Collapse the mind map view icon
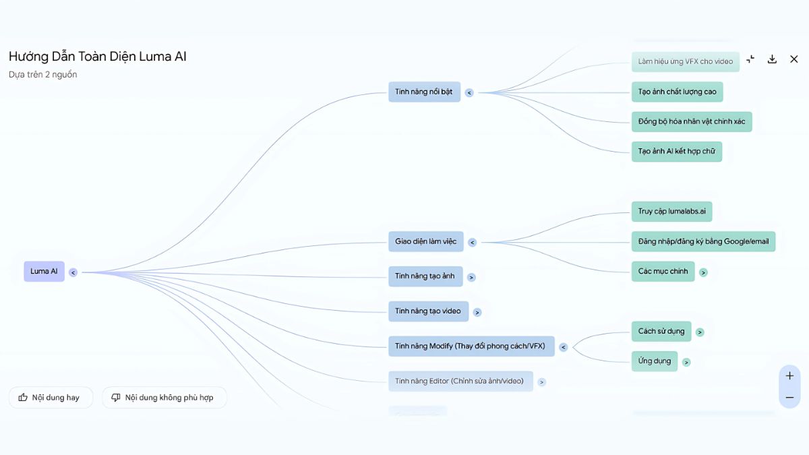The height and width of the screenshot is (455, 809). point(750,59)
